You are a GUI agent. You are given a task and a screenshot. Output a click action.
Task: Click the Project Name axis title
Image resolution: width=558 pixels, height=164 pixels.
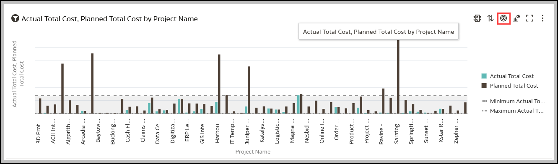click(x=253, y=152)
